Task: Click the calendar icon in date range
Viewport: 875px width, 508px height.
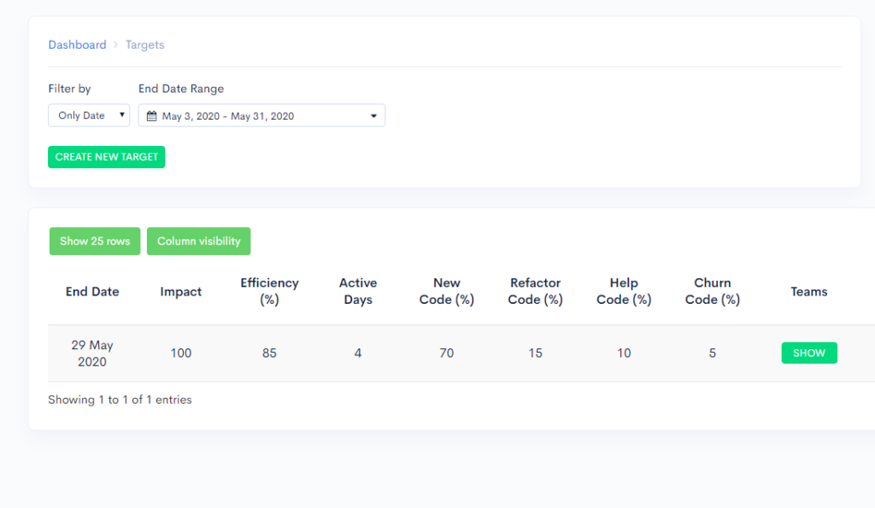Action: tap(151, 116)
